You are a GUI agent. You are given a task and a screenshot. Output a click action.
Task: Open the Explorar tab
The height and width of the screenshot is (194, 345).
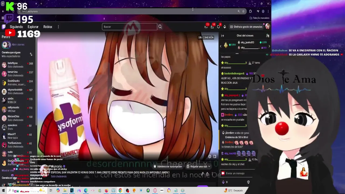(x=33, y=27)
